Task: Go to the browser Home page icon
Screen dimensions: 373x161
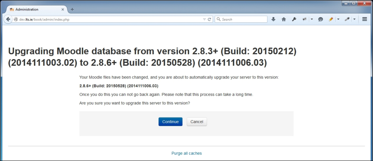Action: click(283, 19)
